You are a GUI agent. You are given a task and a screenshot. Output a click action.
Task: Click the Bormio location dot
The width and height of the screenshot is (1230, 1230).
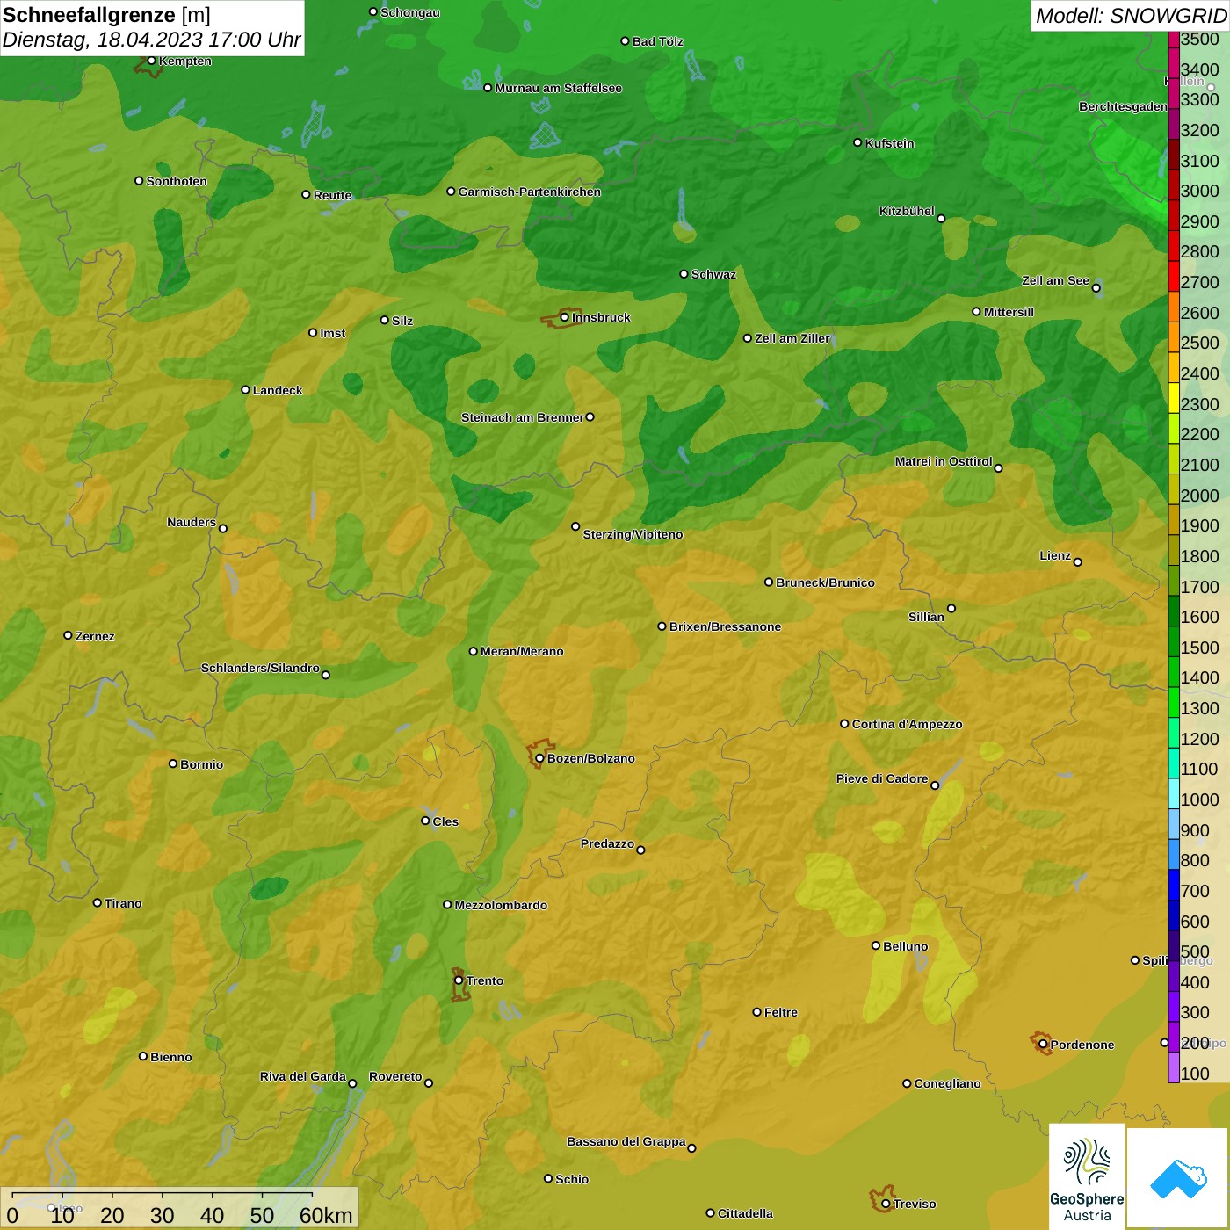[173, 763]
